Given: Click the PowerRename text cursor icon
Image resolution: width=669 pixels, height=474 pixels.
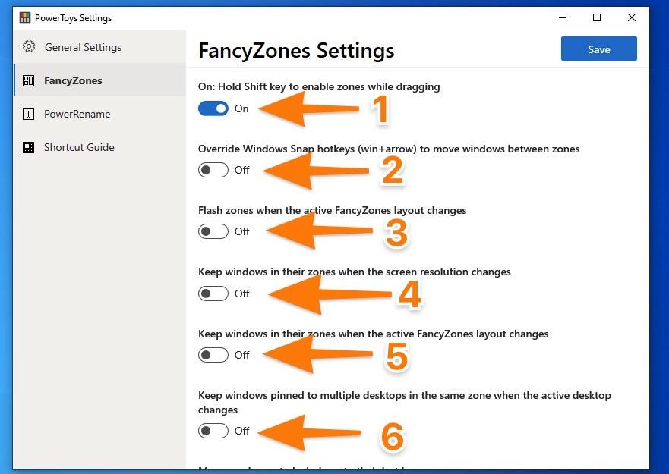Looking at the screenshot, I should point(29,114).
